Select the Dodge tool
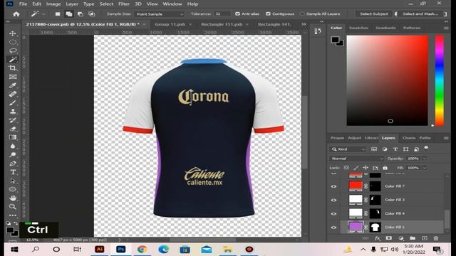 (13, 155)
